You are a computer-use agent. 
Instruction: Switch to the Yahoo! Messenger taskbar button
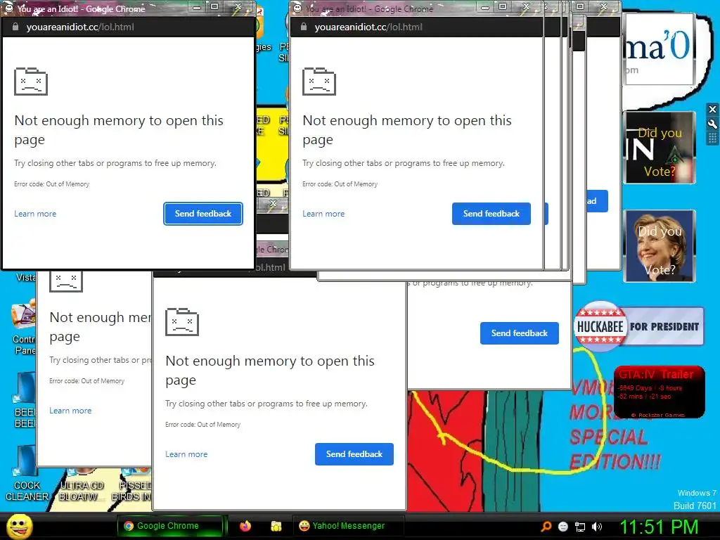pos(349,526)
